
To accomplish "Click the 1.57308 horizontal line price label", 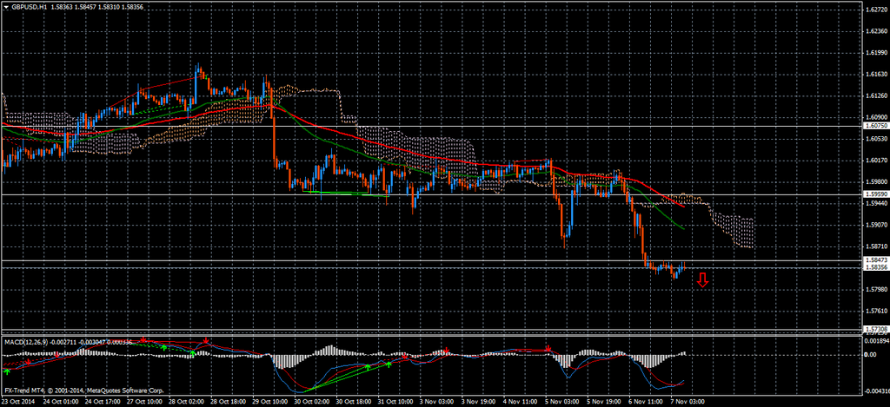I will (x=875, y=329).
